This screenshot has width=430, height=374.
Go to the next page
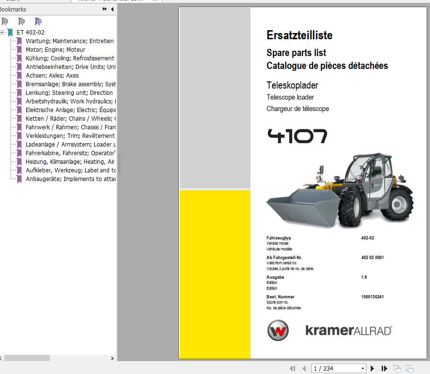(373, 368)
